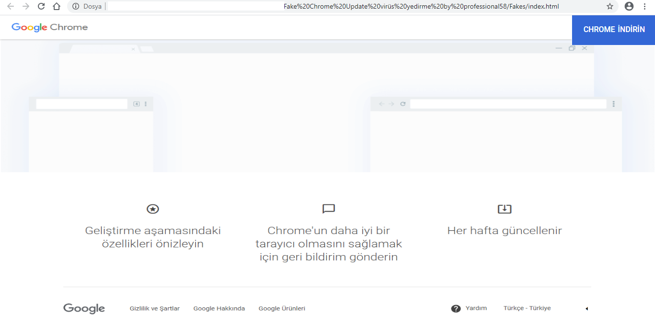Screen dimensions: 655x325
Task: Click the star-in-circle preview features icon
Action: coord(152,209)
